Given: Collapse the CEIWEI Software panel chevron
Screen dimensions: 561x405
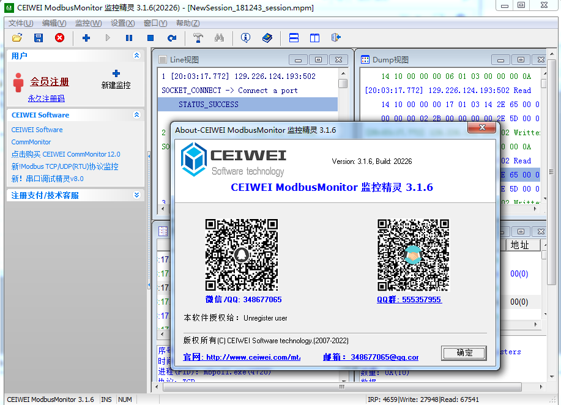Looking at the screenshot, I should point(136,115).
